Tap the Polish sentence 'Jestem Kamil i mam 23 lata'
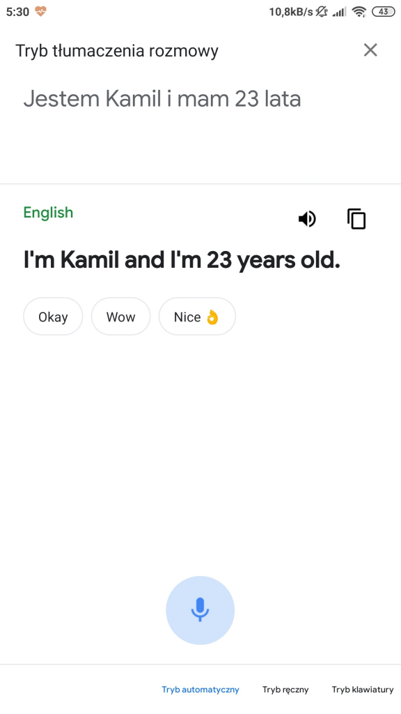The width and height of the screenshot is (401, 714). pyautogui.click(x=163, y=98)
